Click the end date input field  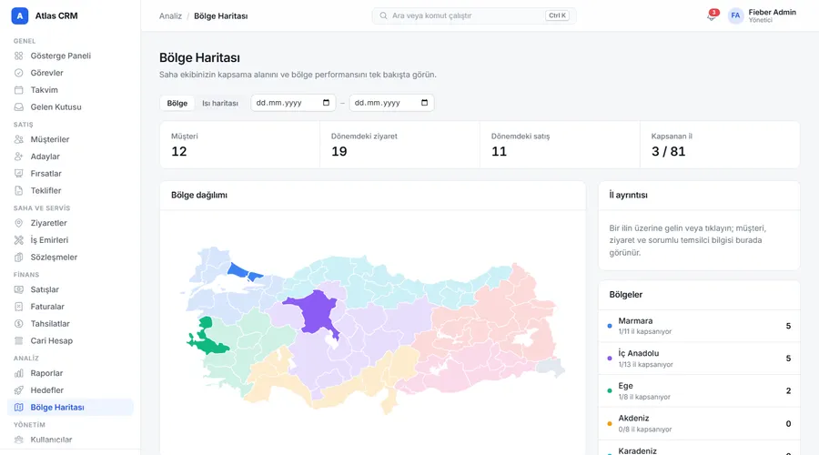(391, 103)
